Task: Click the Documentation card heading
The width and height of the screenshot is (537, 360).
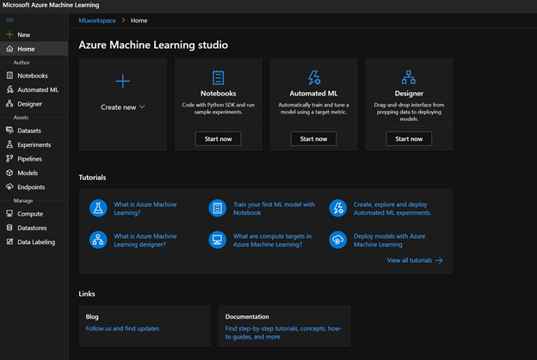Action: click(x=247, y=316)
